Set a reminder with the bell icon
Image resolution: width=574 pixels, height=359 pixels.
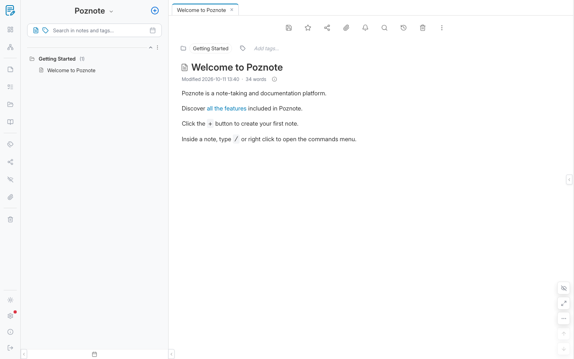point(366,28)
